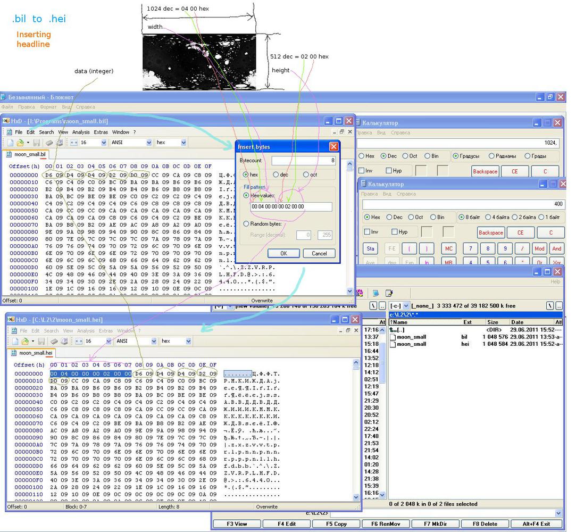This screenshot has height=532, width=576.
Task: Click Open file icon in moon_small.bil HxD toolbar
Action: tap(20, 143)
